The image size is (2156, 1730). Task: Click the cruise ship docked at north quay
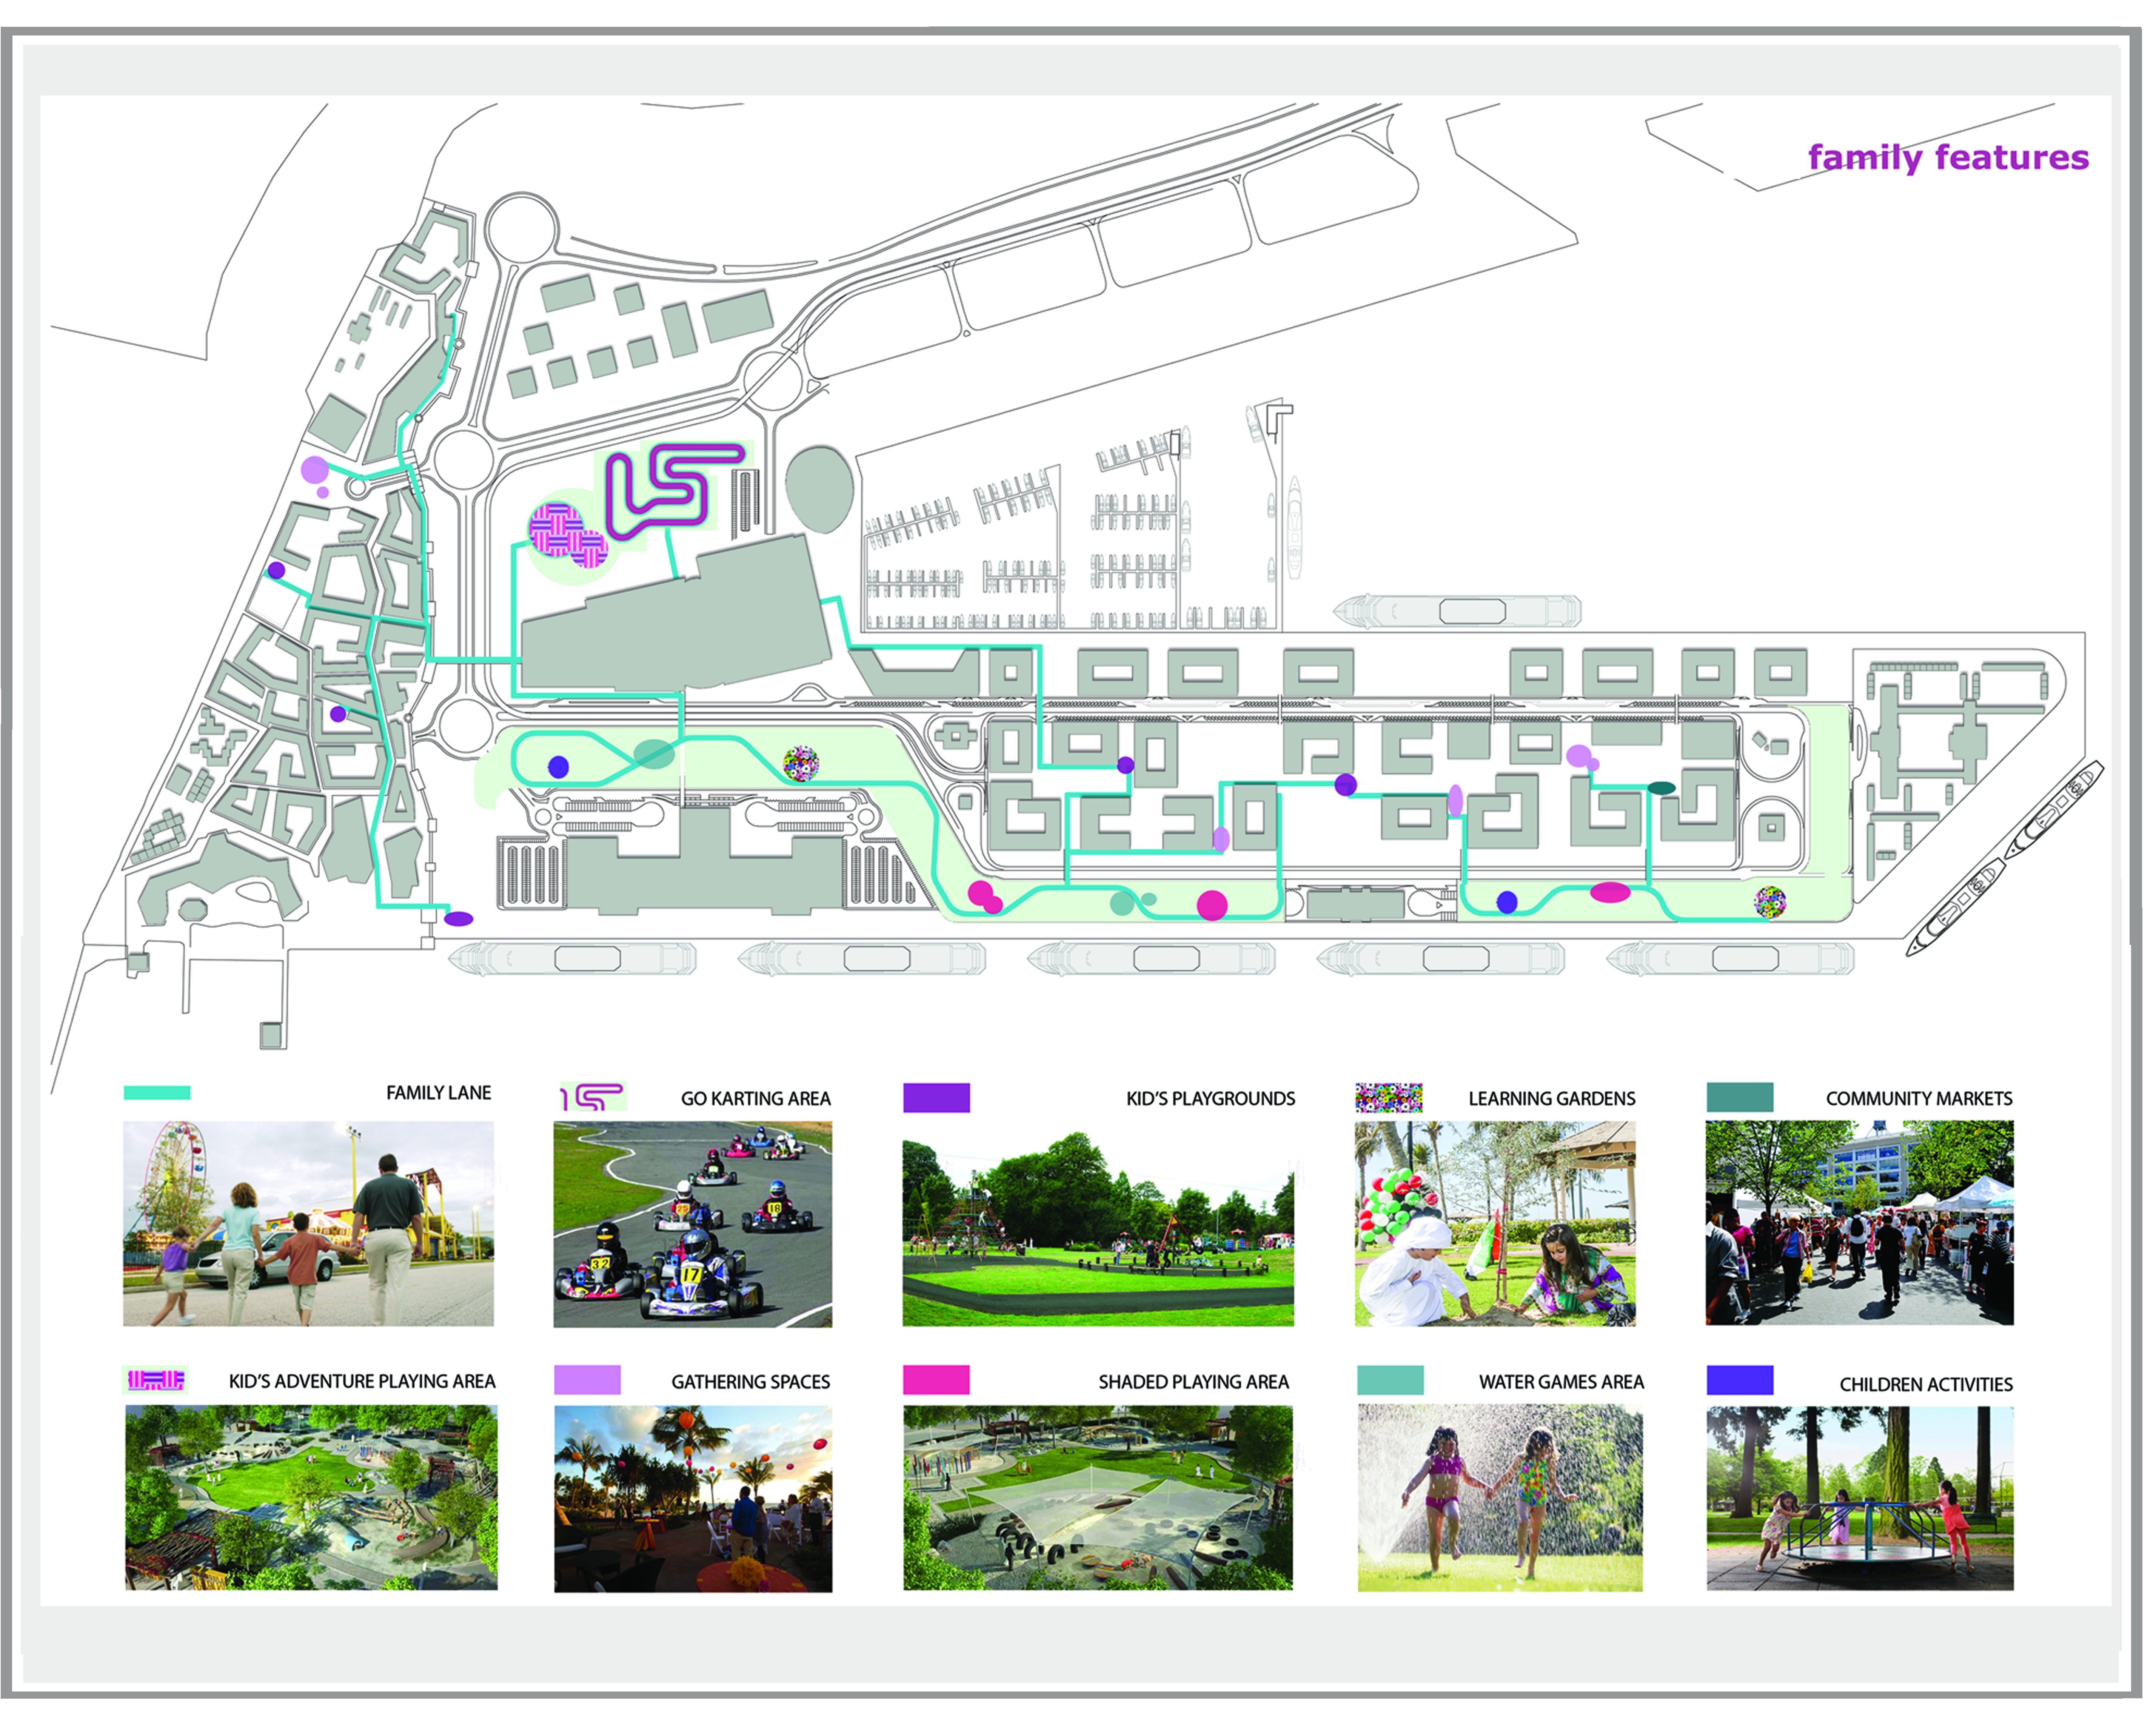click(1458, 611)
